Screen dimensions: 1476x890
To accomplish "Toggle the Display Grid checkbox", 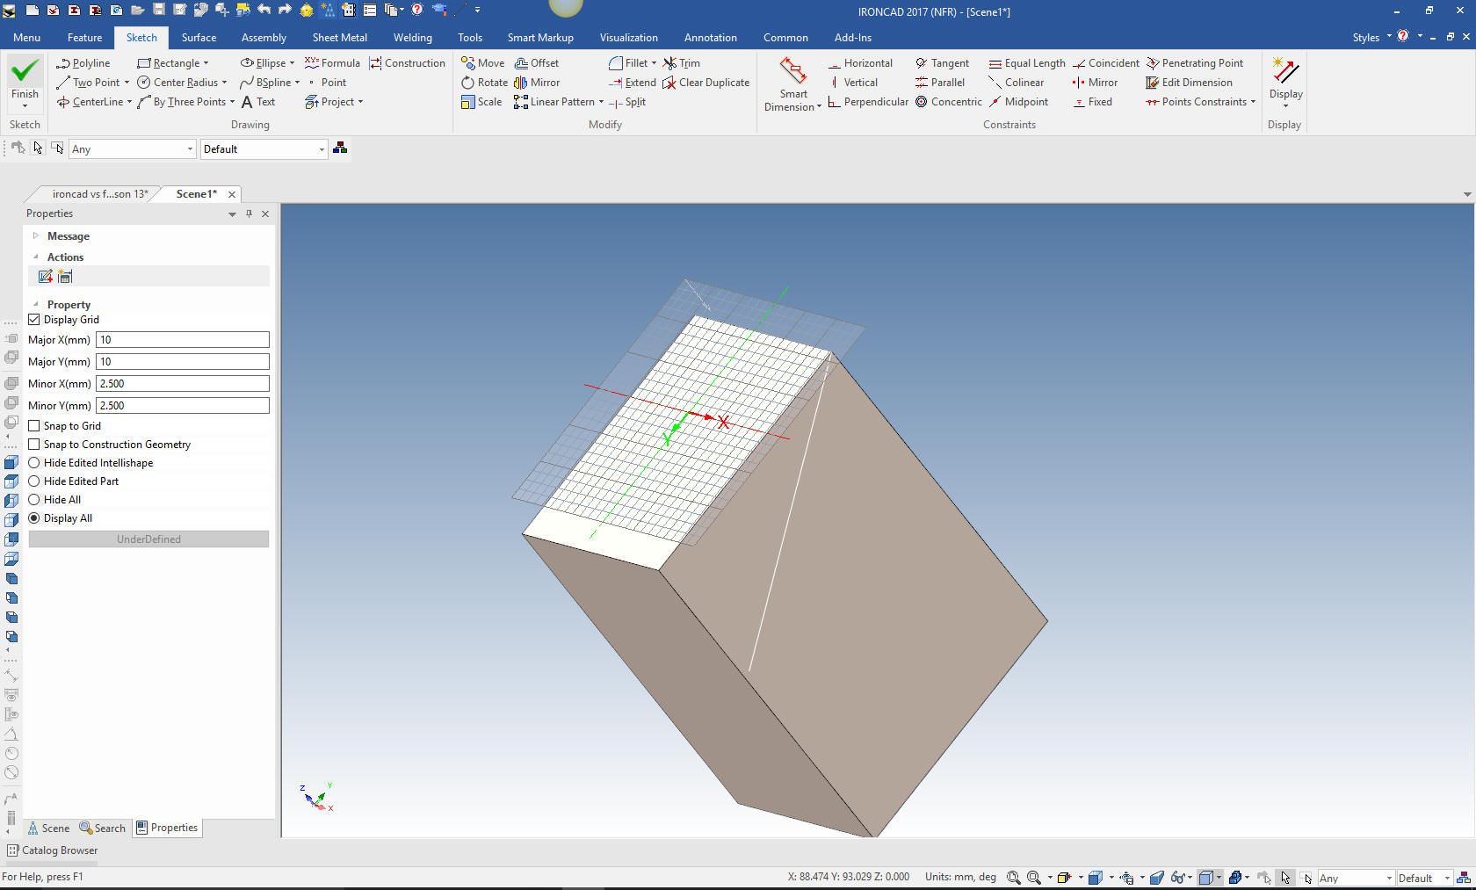I will (x=34, y=320).
